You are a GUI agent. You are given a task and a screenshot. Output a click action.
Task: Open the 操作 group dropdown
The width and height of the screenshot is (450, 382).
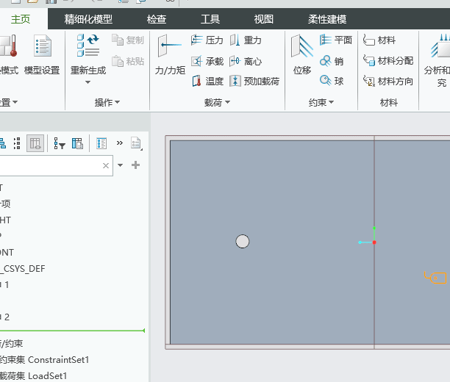pos(107,102)
